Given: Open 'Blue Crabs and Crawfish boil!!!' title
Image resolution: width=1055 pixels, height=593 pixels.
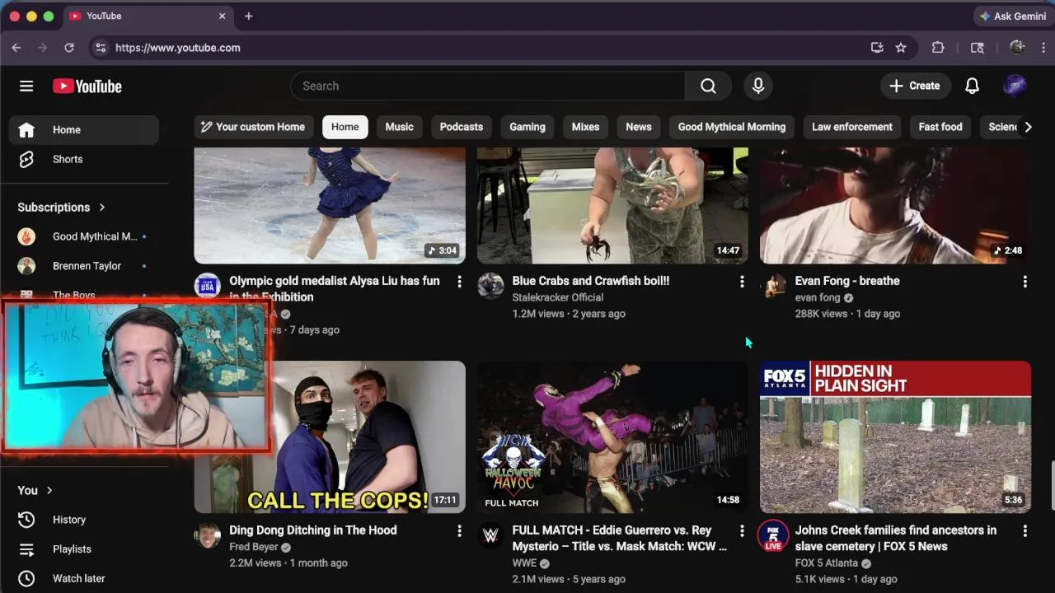Looking at the screenshot, I should [591, 281].
